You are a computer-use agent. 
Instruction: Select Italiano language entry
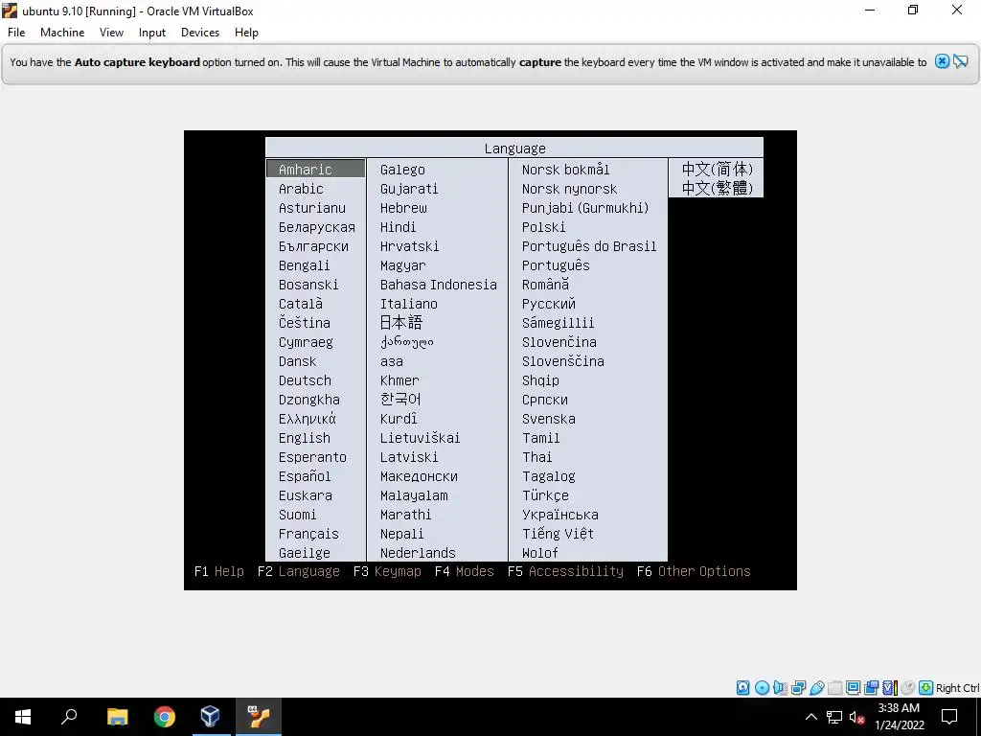point(408,304)
